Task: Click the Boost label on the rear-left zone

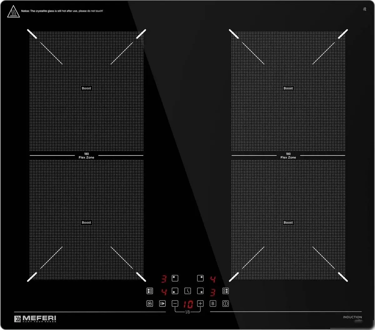Action: click(86, 88)
